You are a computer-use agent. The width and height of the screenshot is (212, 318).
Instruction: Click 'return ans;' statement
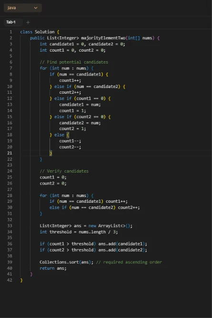pyautogui.click(x=53, y=268)
